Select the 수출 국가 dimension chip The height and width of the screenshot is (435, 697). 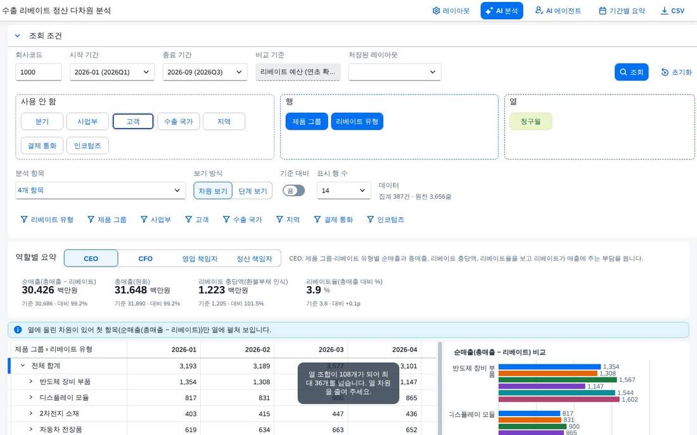[x=178, y=122]
